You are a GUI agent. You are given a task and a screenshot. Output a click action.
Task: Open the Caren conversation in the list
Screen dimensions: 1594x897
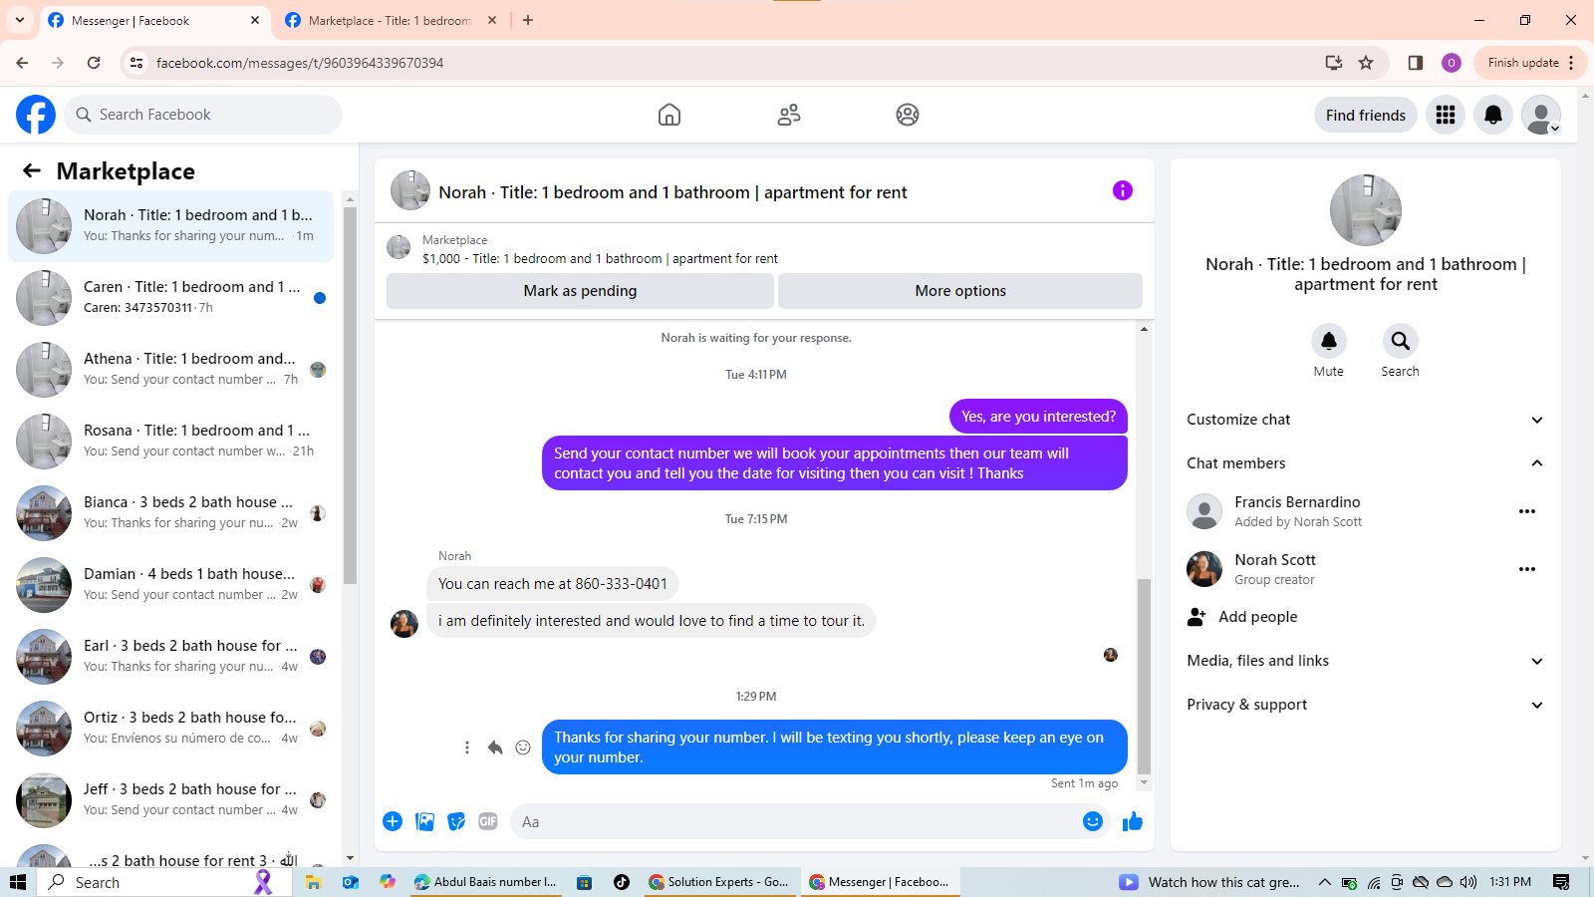(x=171, y=297)
